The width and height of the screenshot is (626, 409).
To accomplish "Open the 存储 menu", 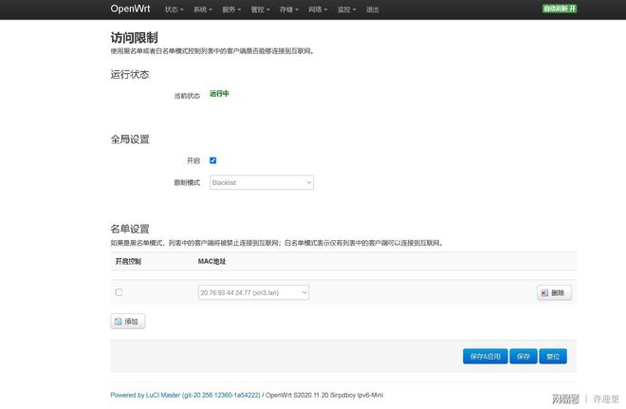I will 289,9.
